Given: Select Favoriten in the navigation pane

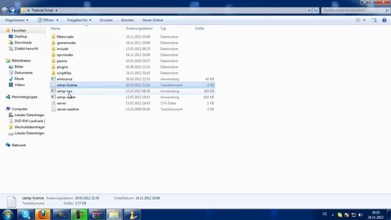Looking at the screenshot, I should pos(19,31).
